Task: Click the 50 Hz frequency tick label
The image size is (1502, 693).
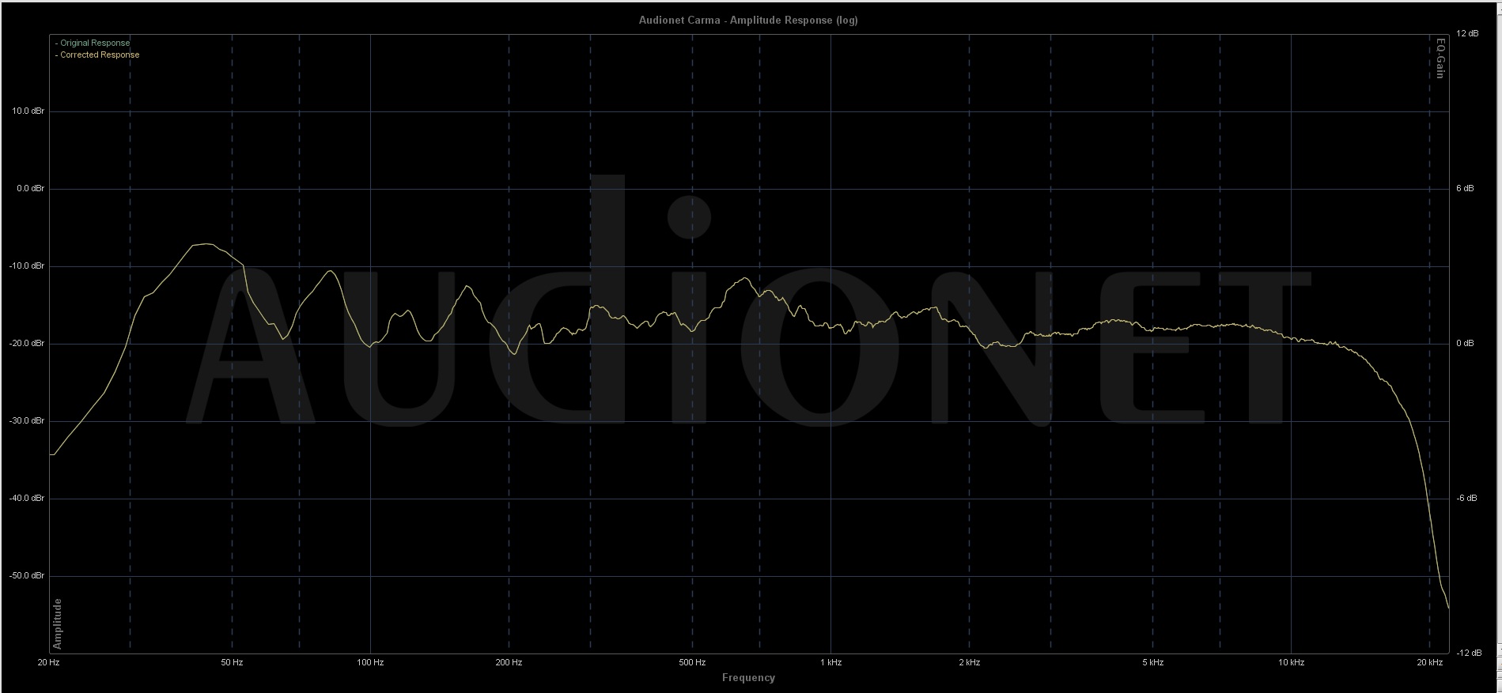Action: [232, 662]
